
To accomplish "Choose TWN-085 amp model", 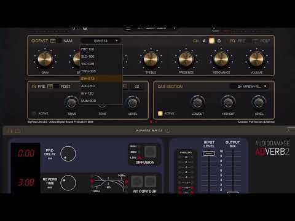I will (101, 71).
